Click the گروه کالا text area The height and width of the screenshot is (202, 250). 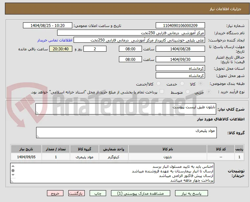pos(126,133)
